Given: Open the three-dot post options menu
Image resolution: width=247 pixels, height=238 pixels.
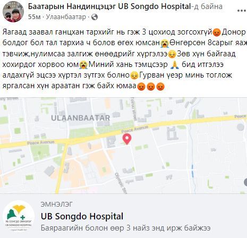Looking at the screenshot, I should coord(242,11).
